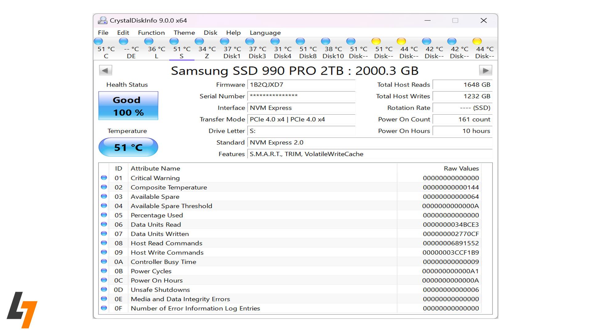Open the Theme menu

click(184, 33)
